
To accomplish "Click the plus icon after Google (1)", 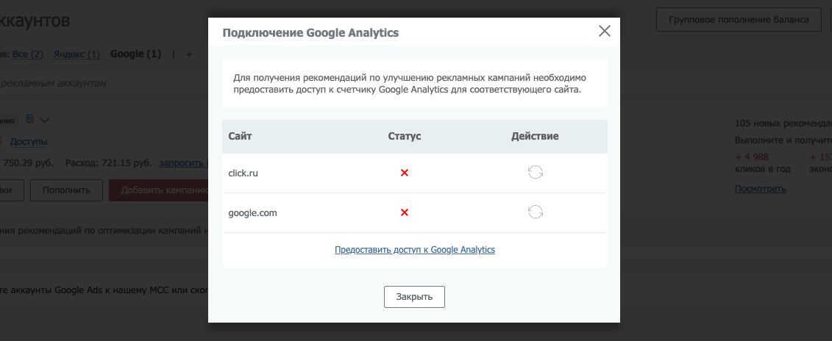I will click(x=189, y=54).
